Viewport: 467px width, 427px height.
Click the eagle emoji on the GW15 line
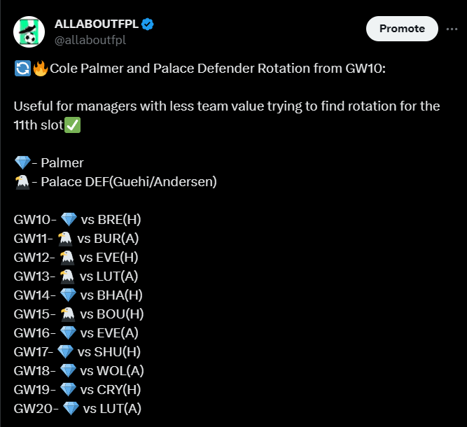(67, 314)
